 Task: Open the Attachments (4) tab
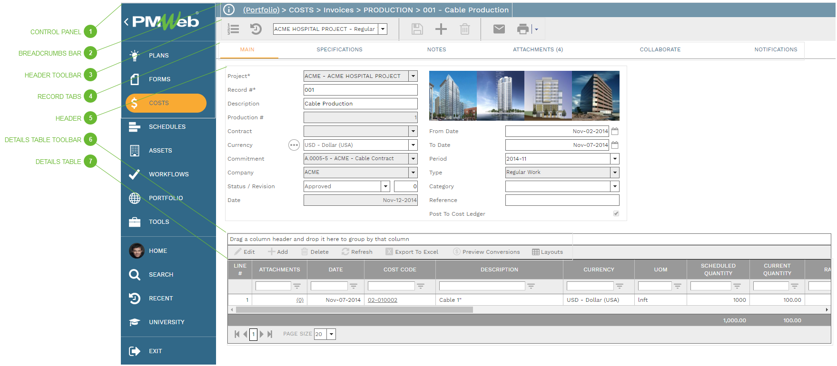538,49
